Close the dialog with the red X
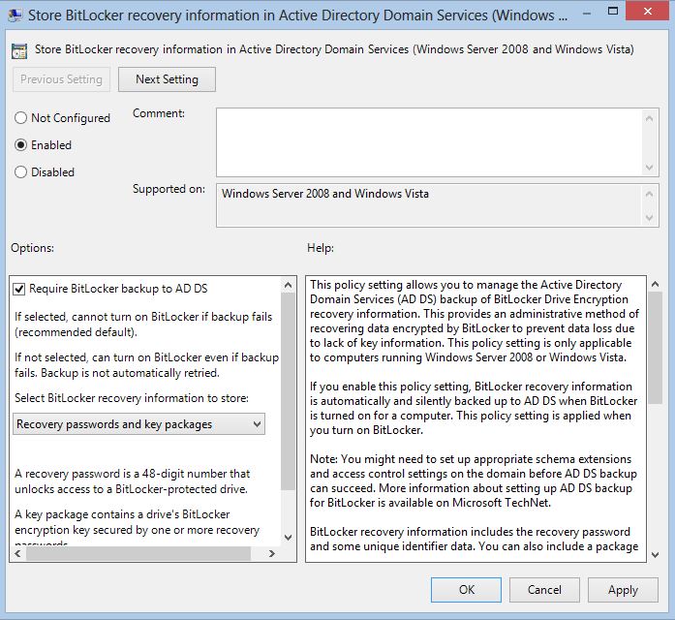Image resolution: width=675 pixels, height=620 pixels. 648,12
